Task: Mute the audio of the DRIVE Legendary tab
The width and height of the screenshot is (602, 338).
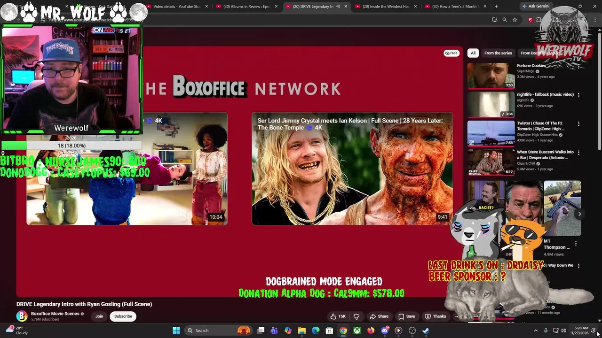Action: coord(338,7)
